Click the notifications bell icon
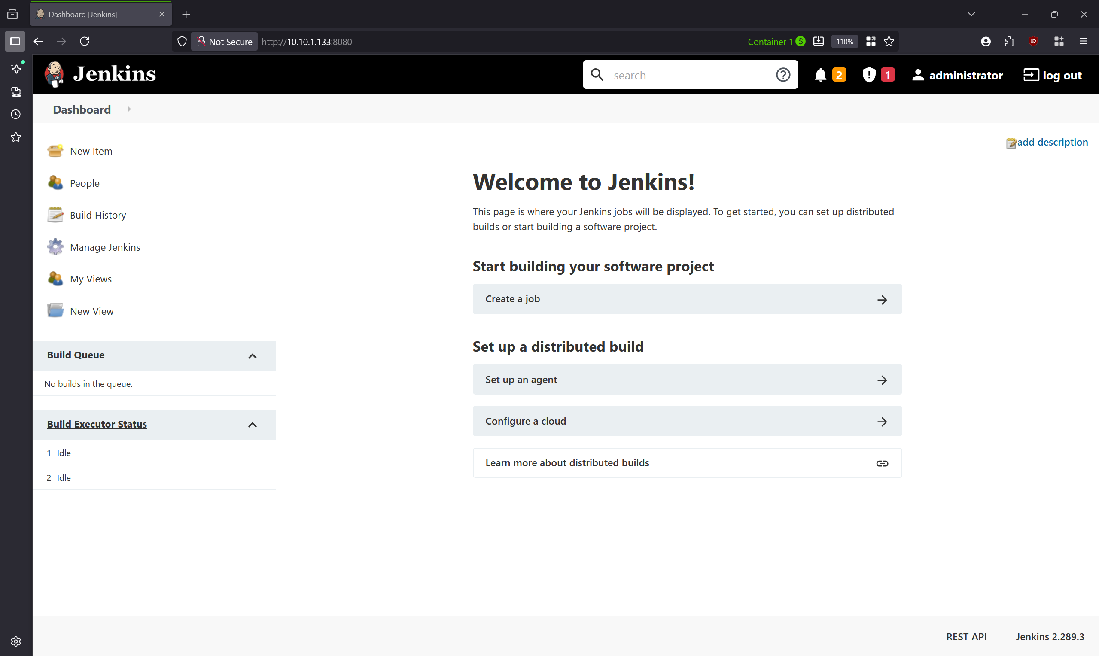Screen dimensions: 1099x656 (820, 75)
